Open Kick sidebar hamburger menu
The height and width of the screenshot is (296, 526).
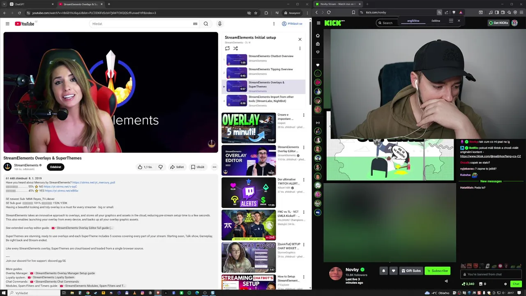click(318, 23)
